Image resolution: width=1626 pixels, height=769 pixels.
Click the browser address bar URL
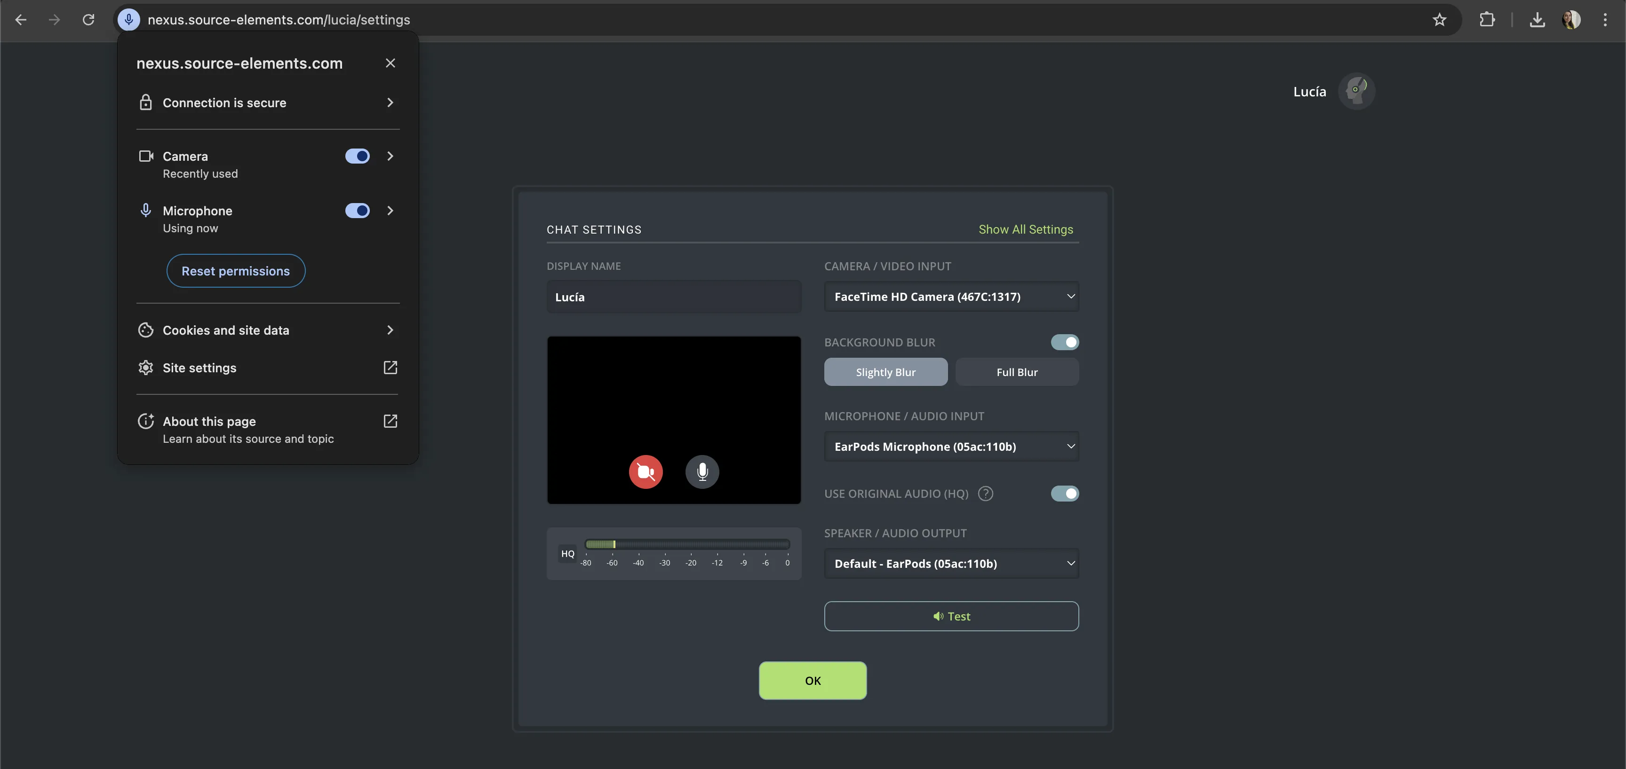[x=279, y=20]
